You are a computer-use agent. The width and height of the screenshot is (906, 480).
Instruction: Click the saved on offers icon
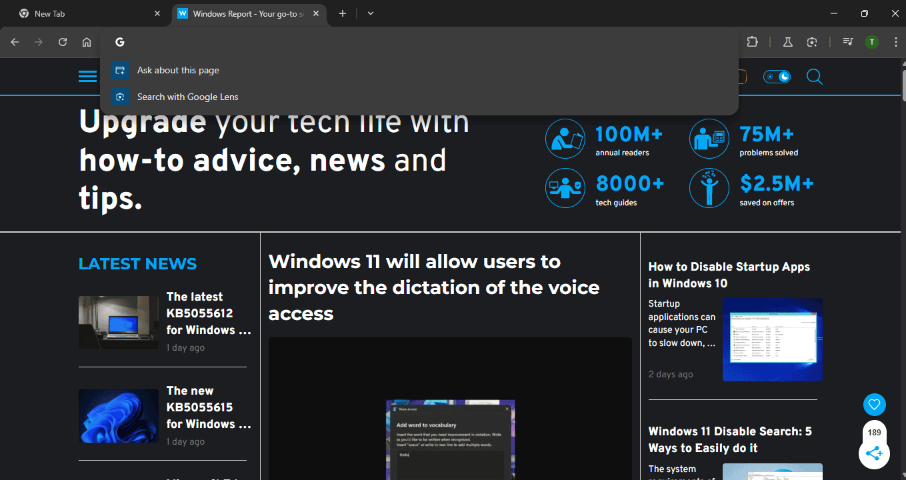click(x=709, y=188)
